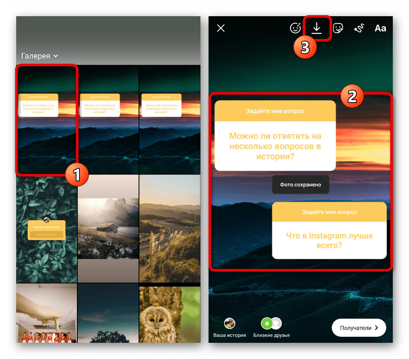Screen dimensions: 409x359
Task: Close the story editor with X
Action: [221, 28]
